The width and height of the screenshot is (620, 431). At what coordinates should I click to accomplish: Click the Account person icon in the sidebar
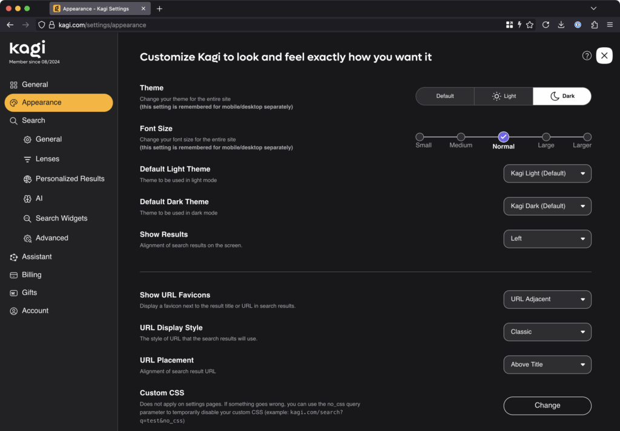coord(14,311)
